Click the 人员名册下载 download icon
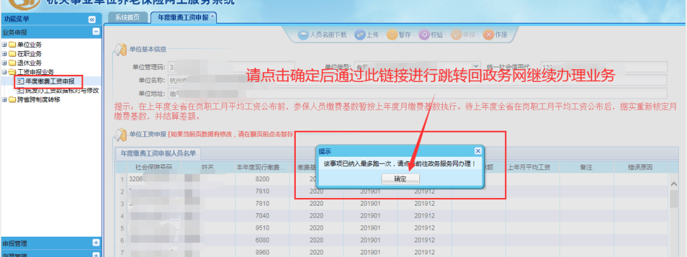Viewport: 687px width, 257px height. 304,35
